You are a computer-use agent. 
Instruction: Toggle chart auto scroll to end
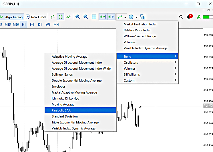pyautogui.click(x=103, y=17)
